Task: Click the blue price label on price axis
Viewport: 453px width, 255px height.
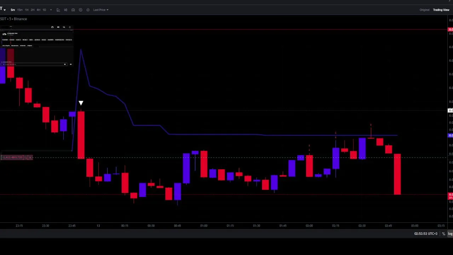Action: tap(451, 135)
